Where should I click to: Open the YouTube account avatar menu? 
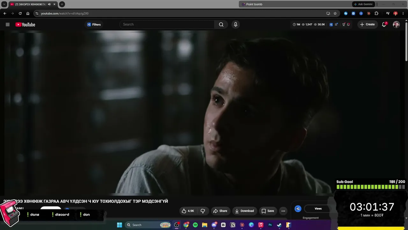coord(396,25)
